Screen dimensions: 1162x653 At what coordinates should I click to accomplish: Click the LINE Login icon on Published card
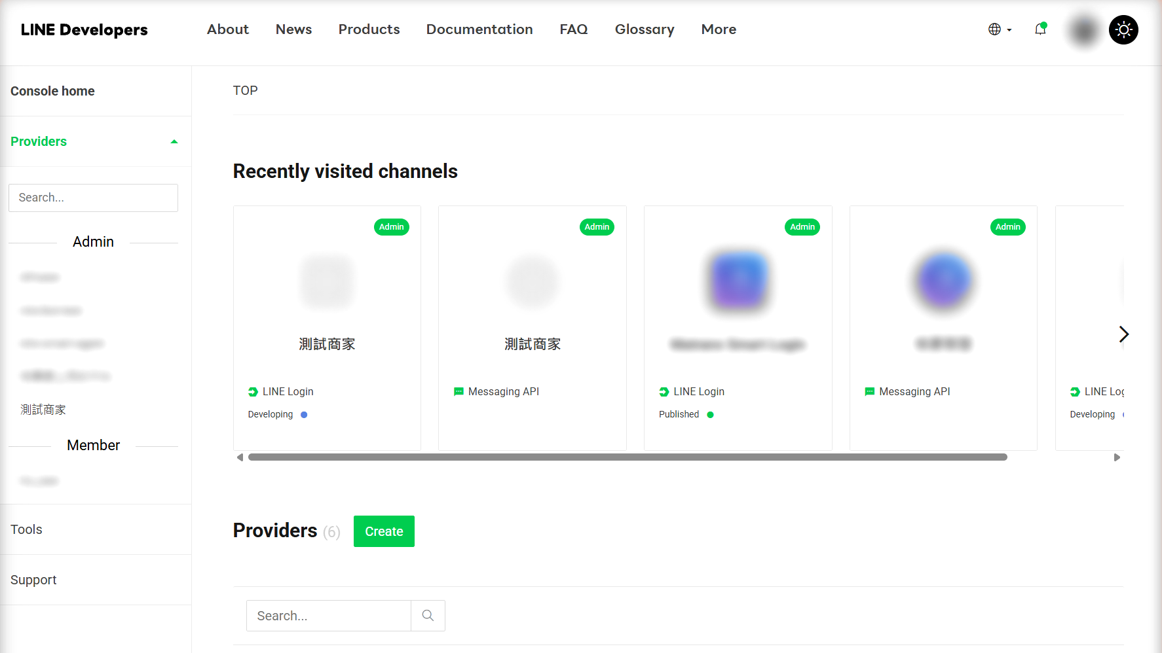click(664, 392)
